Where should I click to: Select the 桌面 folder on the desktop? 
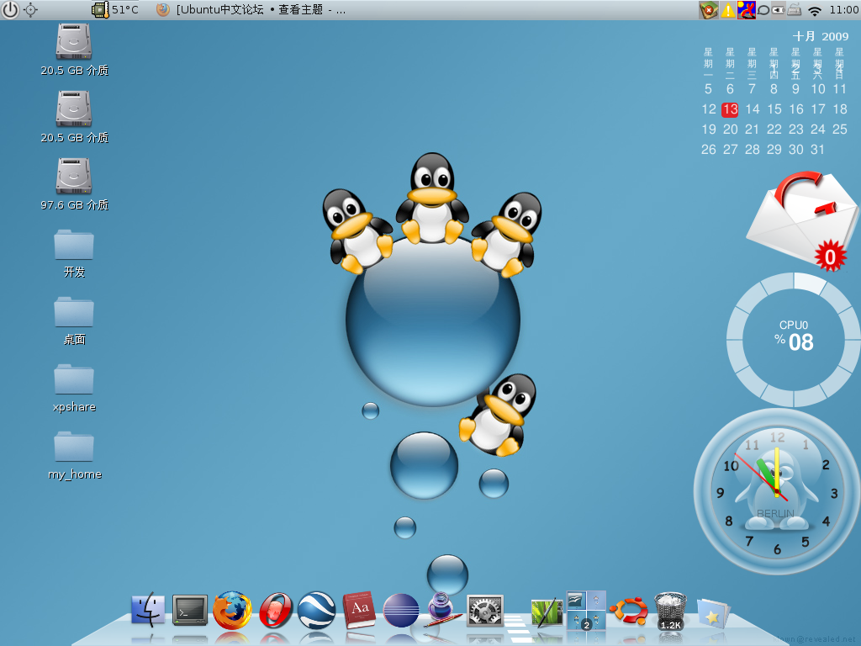74,321
